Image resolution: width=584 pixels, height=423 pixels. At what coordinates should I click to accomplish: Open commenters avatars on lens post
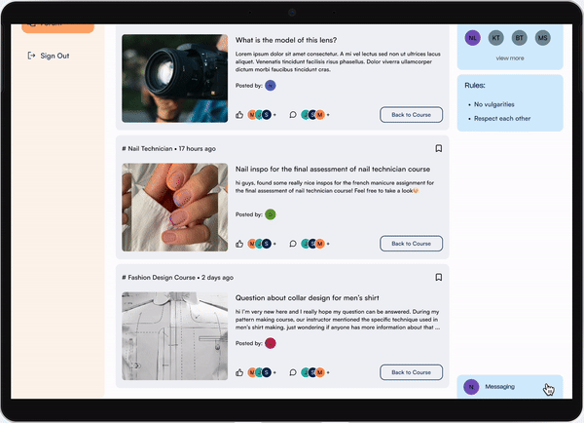pos(312,114)
